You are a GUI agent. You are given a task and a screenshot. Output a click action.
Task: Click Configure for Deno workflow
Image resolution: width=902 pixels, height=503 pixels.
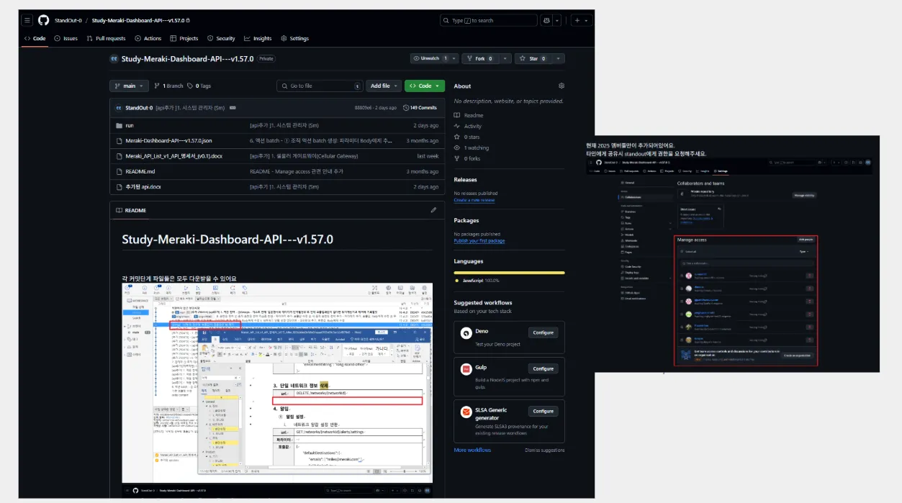click(x=544, y=332)
